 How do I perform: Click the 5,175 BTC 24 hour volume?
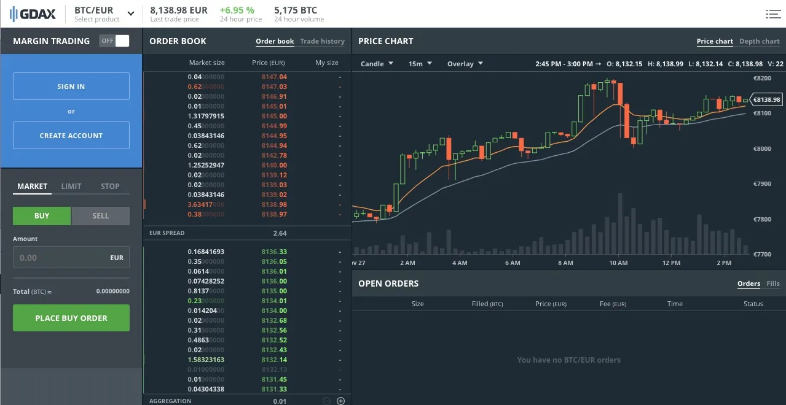click(296, 10)
